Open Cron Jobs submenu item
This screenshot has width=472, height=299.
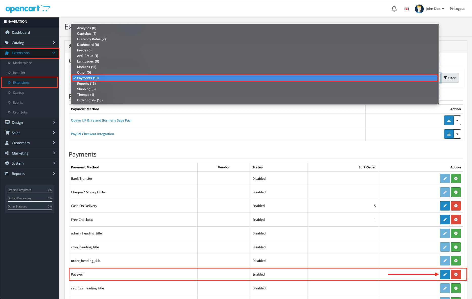[30, 112]
